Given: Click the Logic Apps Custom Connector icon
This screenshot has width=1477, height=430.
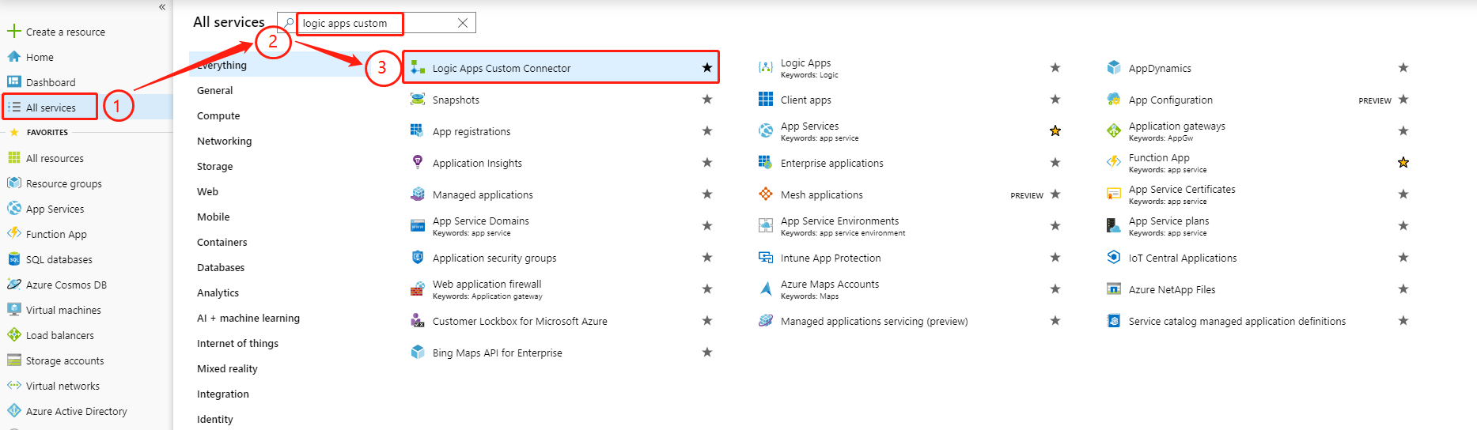Looking at the screenshot, I should coord(418,68).
